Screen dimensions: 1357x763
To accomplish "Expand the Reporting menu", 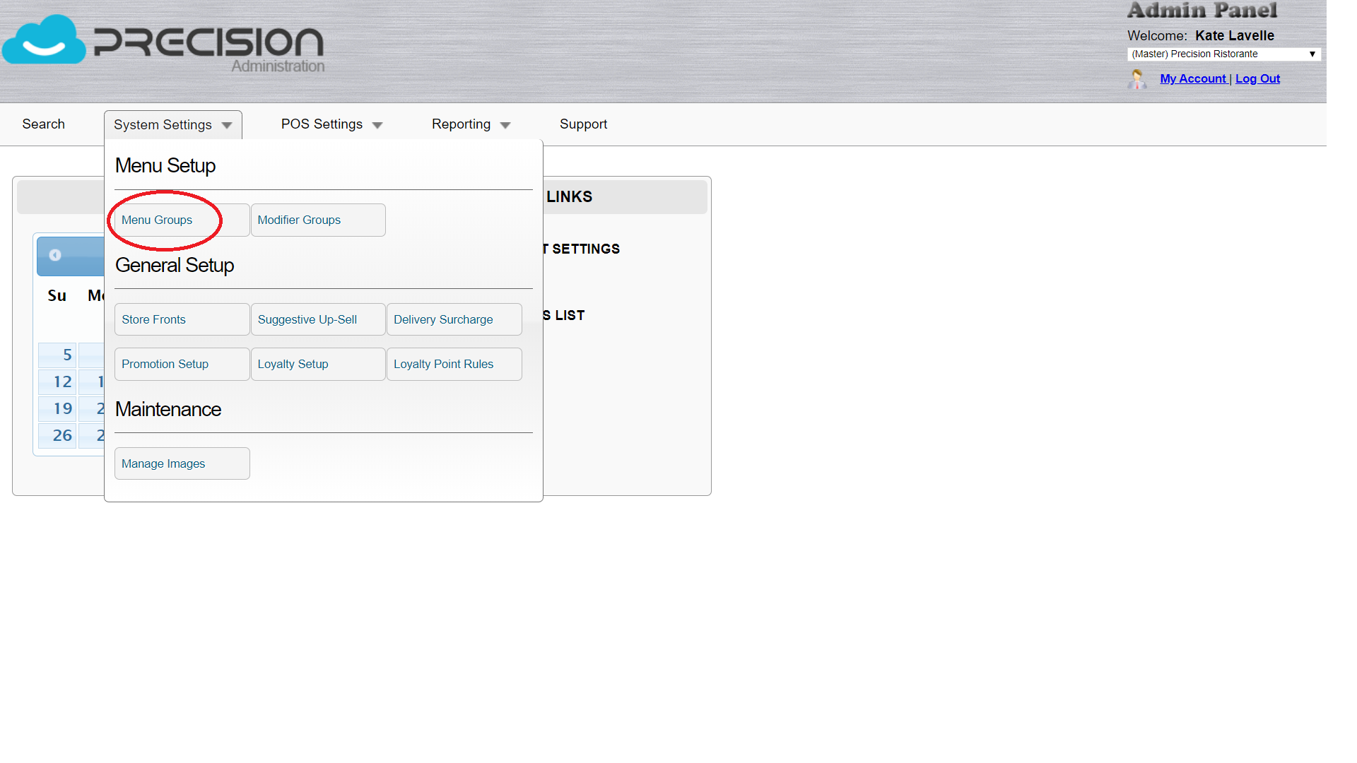I will click(471, 124).
